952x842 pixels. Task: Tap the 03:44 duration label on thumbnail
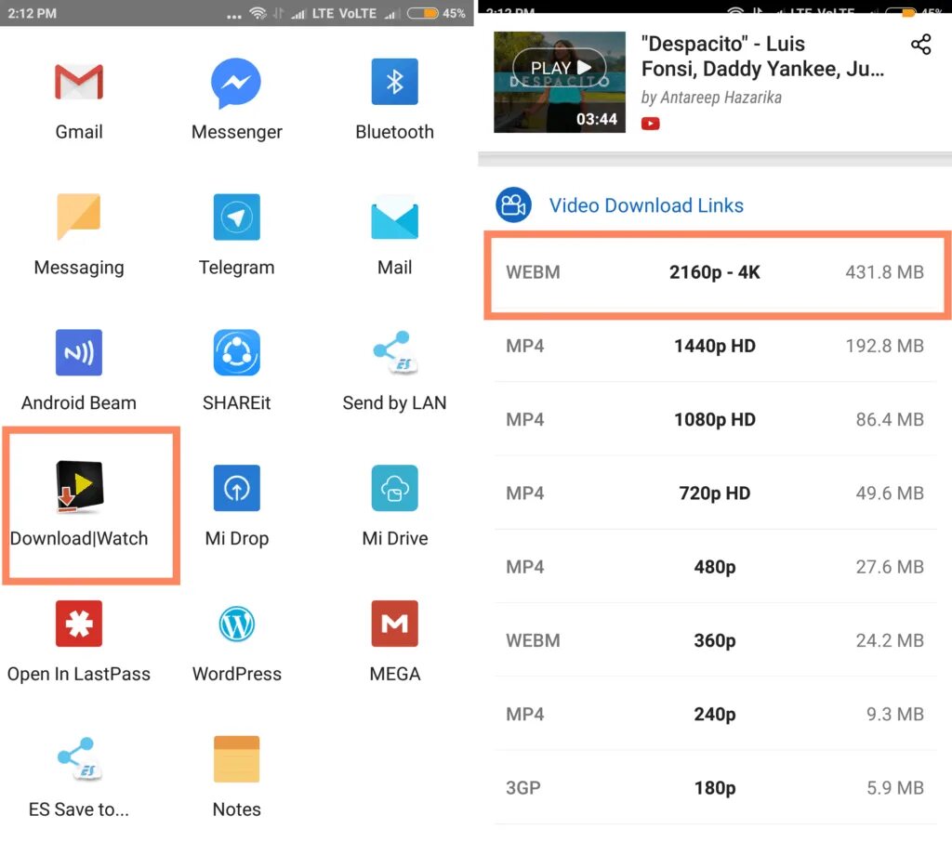click(596, 119)
